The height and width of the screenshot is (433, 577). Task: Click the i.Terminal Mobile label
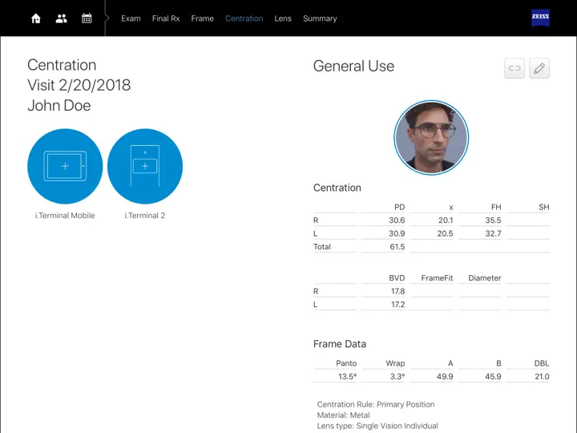click(65, 216)
